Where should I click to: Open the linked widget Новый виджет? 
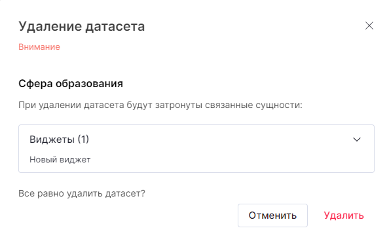[x=60, y=159]
